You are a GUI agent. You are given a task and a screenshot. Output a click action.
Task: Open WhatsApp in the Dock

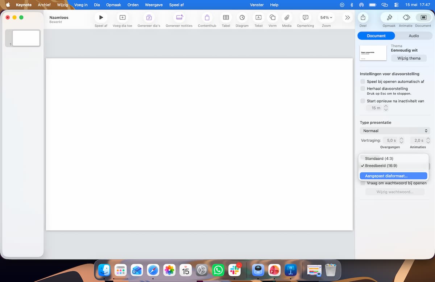click(x=218, y=270)
